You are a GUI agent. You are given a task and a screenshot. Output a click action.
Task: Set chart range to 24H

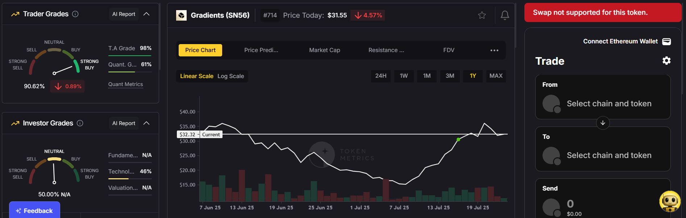pyautogui.click(x=381, y=76)
